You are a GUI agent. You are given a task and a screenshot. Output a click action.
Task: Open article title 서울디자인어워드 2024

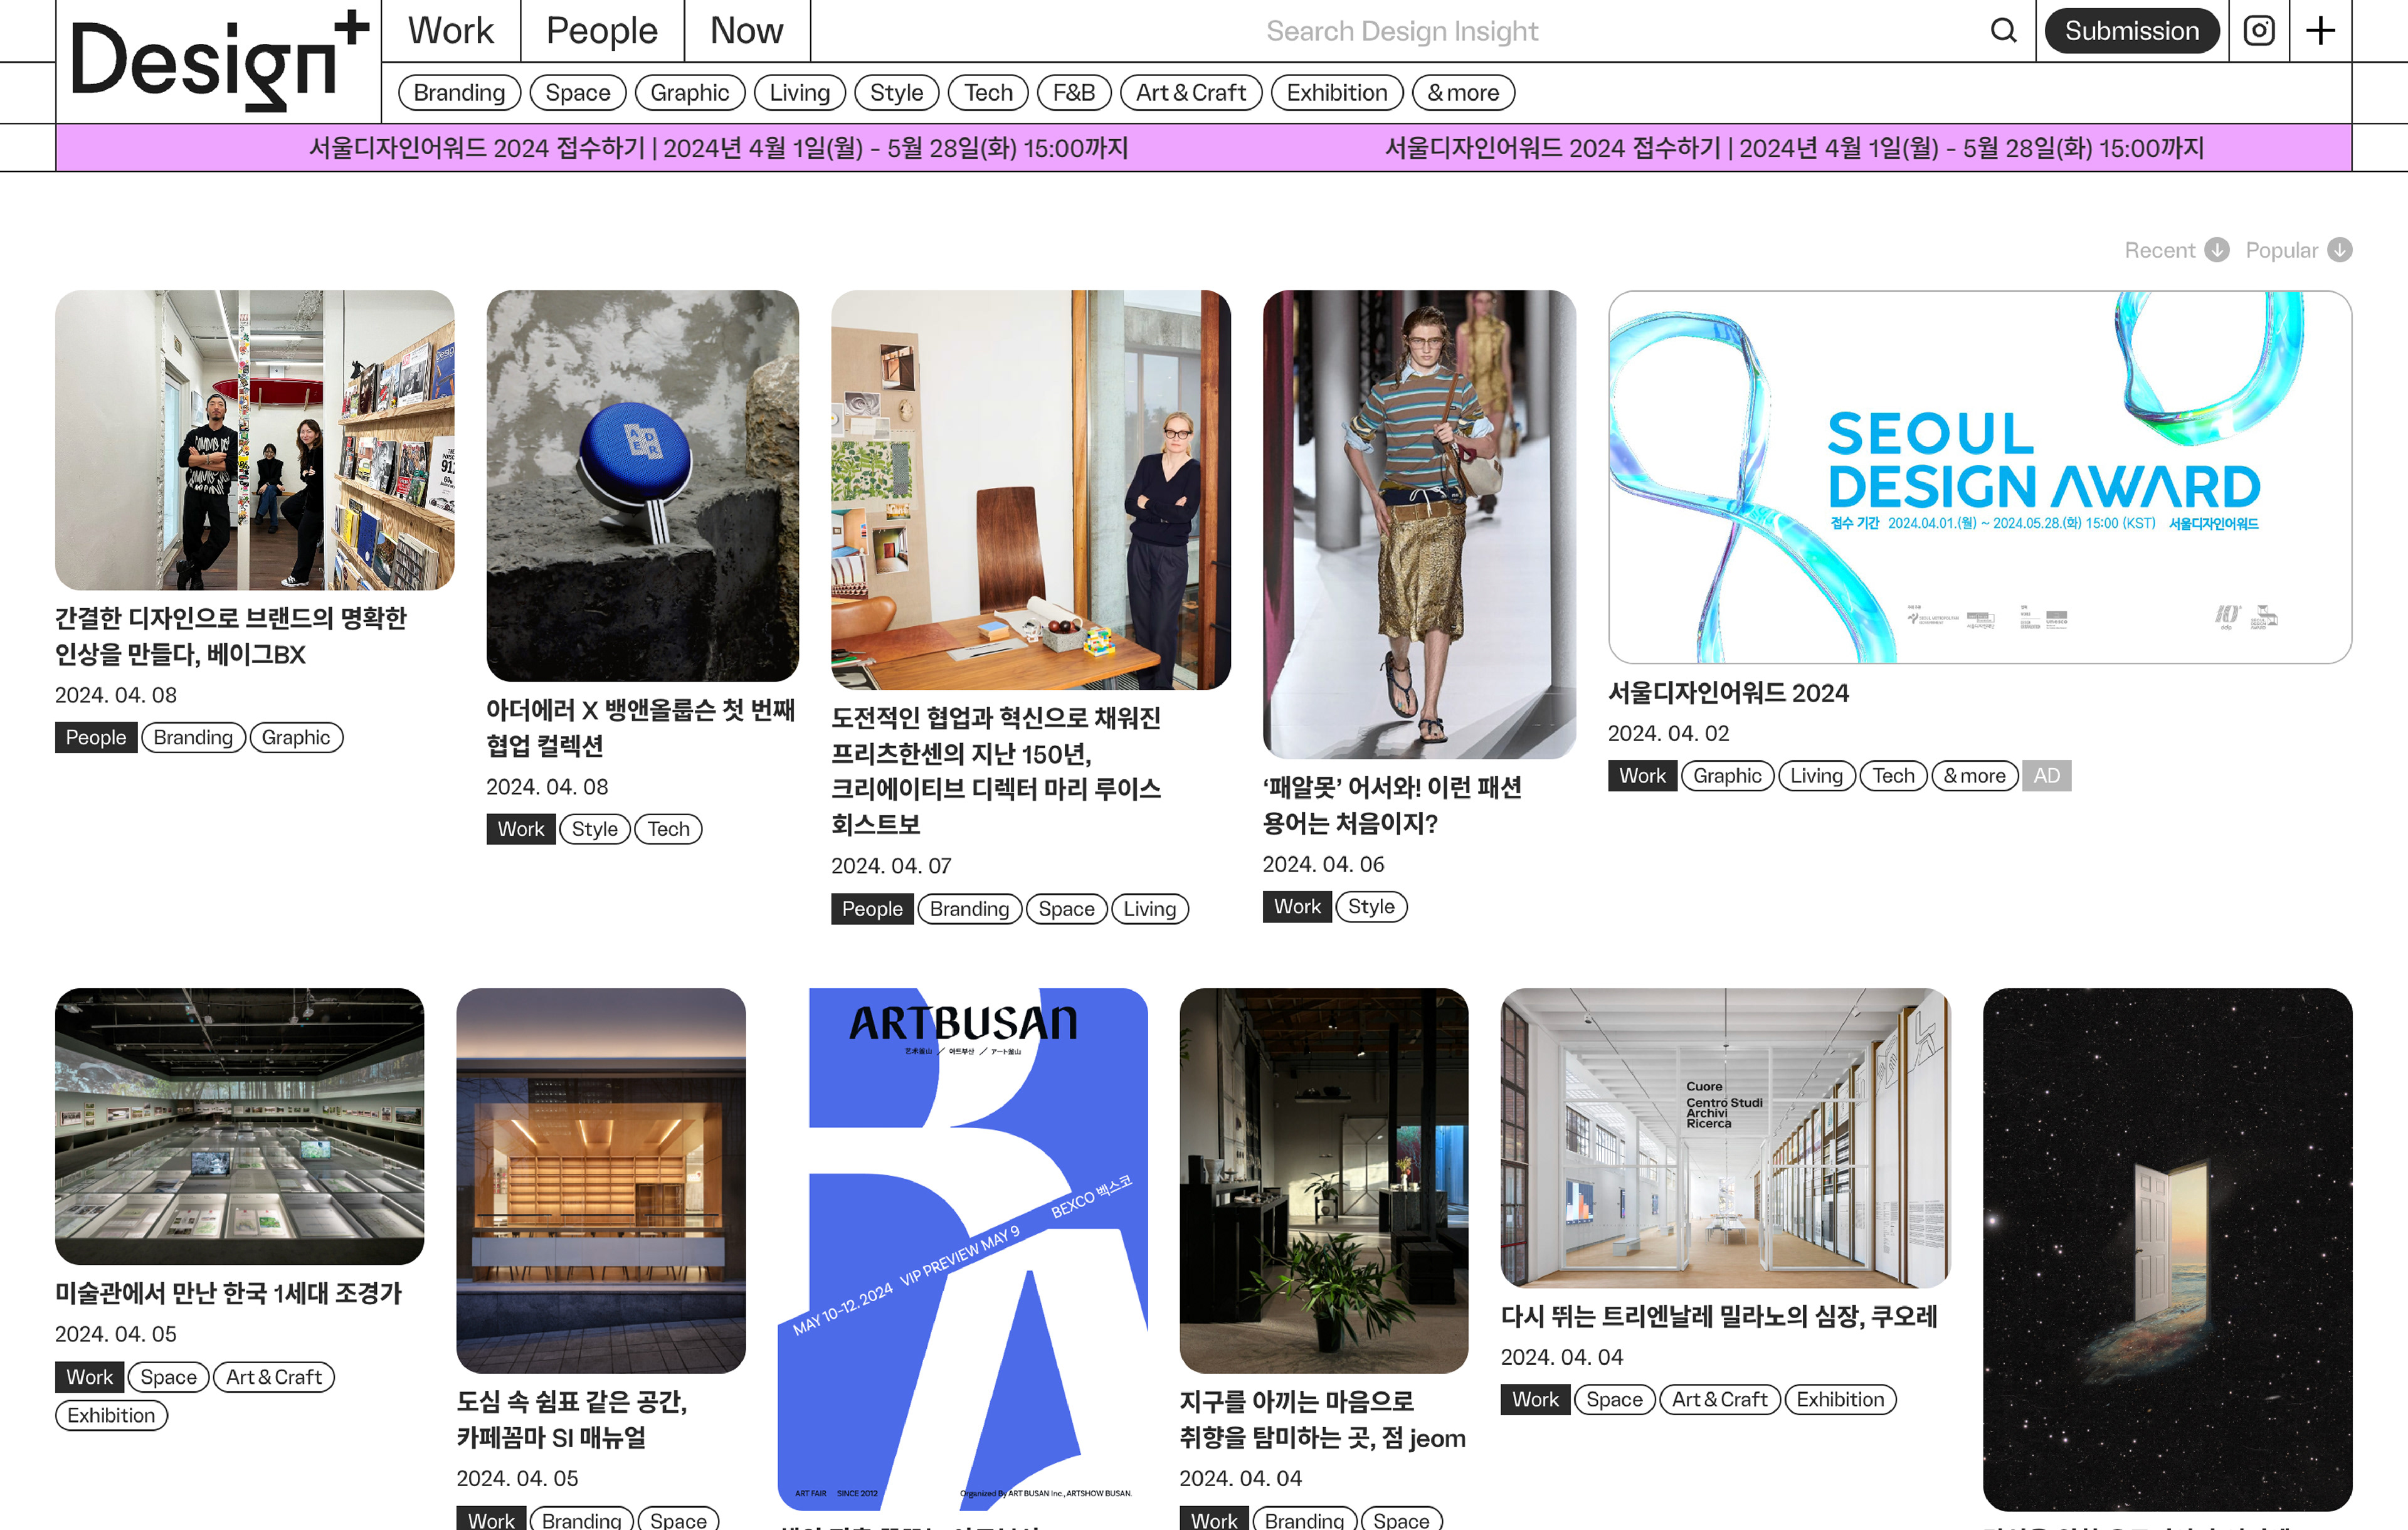point(1729,693)
